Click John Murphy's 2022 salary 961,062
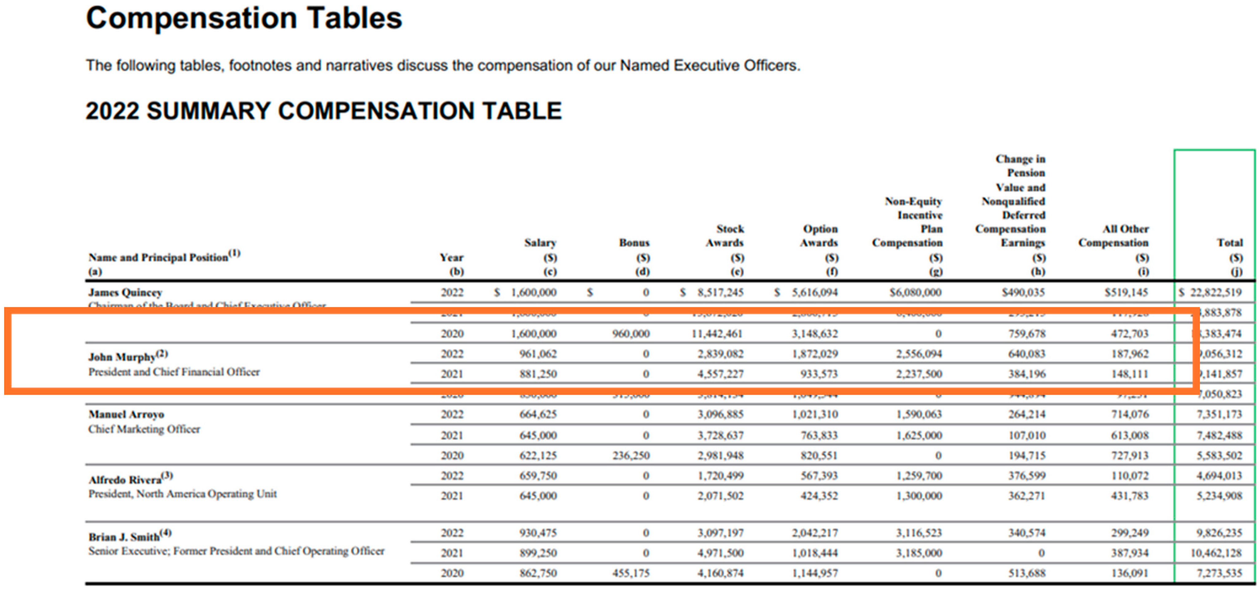 [538, 354]
